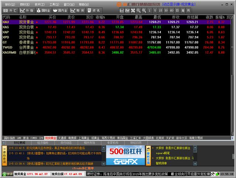The width and height of the screenshot is (236, 178).
Task: Open the news item about 欧元兑美元亚市持坚
Action: pyautogui.click(x=56, y=148)
